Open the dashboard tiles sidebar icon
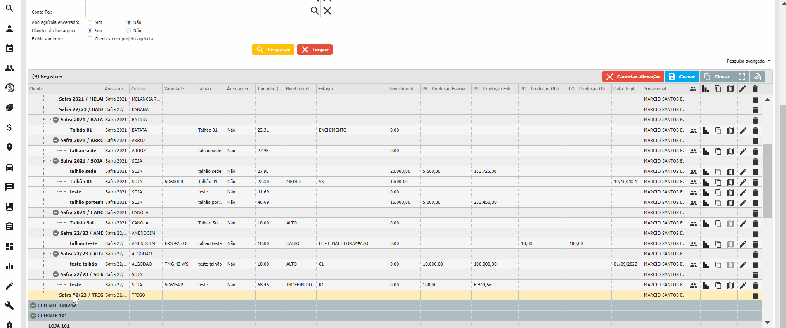 [9, 246]
